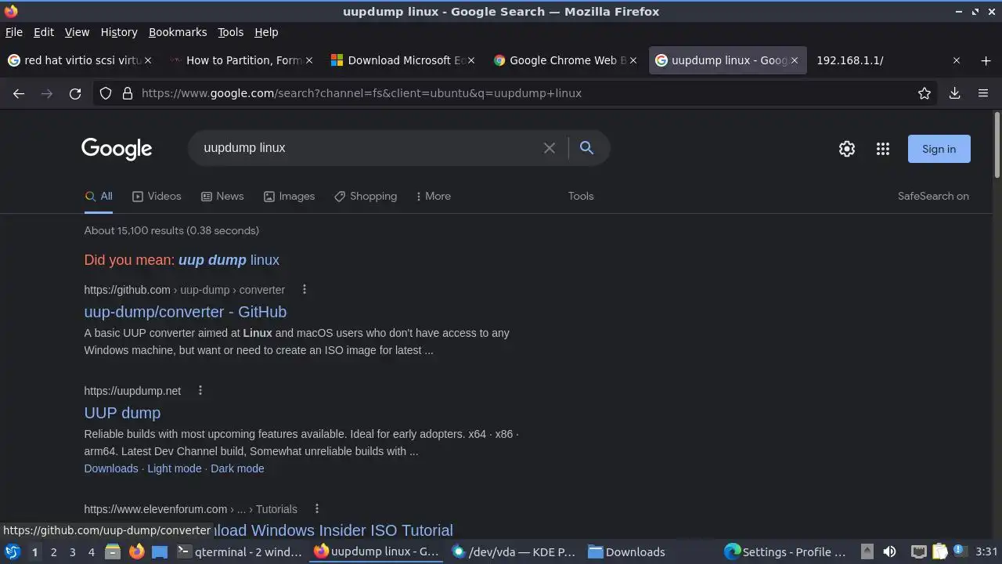Open Google quick settings gear
Image resolution: width=1002 pixels, height=564 pixels.
coord(847,149)
